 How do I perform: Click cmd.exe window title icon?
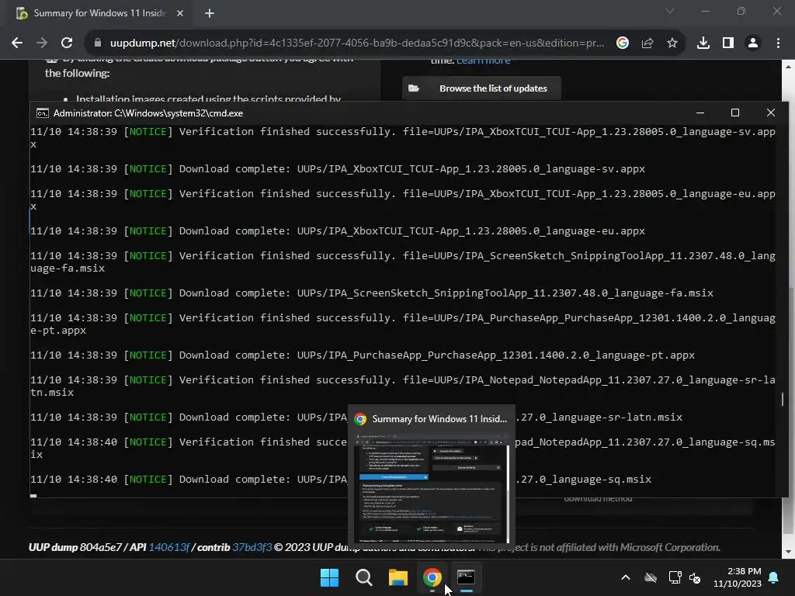(x=43, y=113)
